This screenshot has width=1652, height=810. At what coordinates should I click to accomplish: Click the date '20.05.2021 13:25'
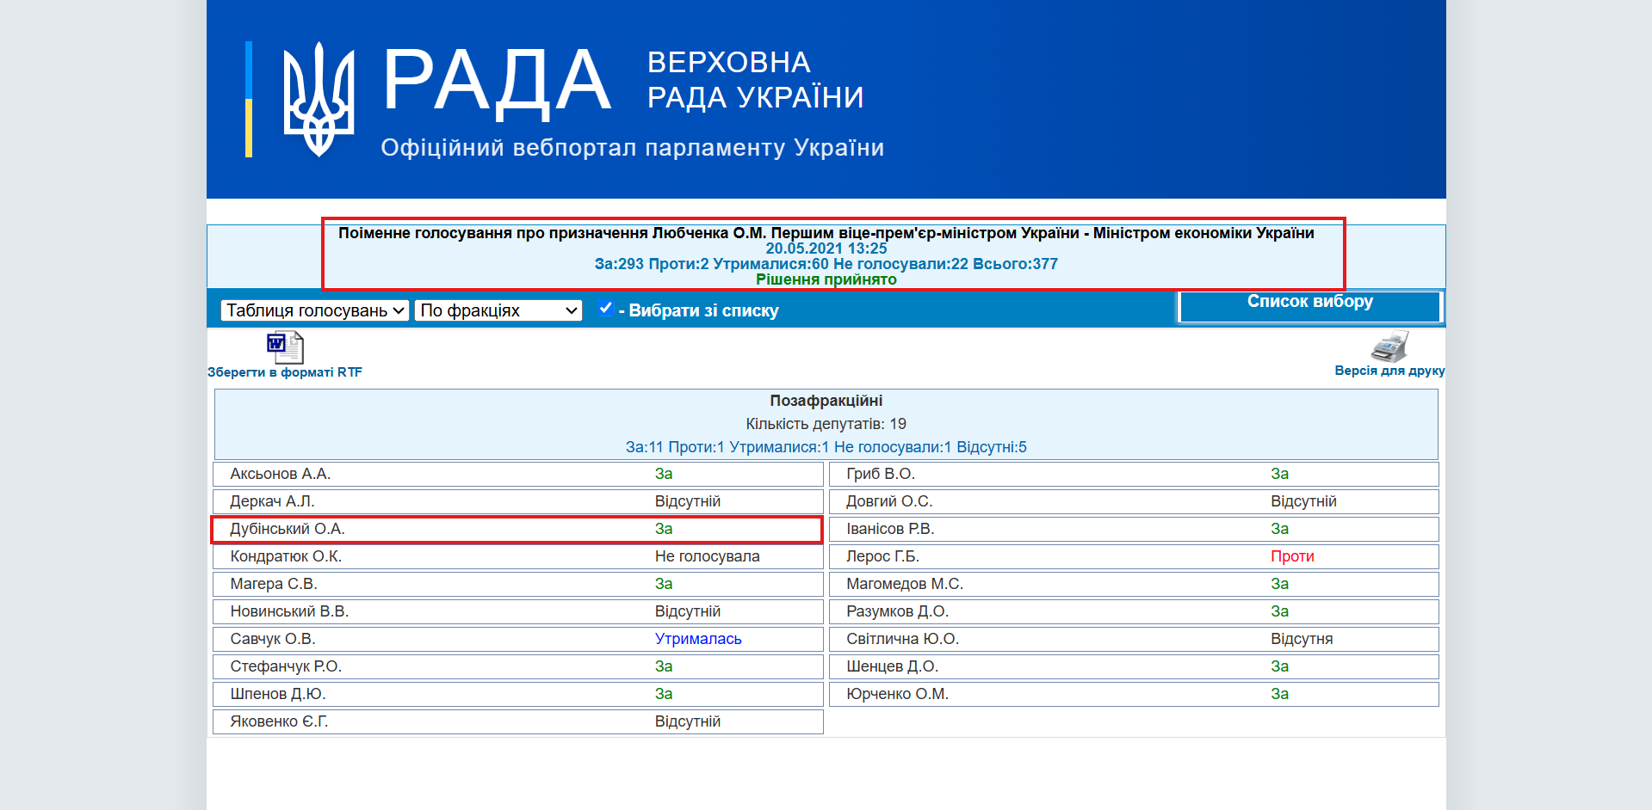(826, 249)
